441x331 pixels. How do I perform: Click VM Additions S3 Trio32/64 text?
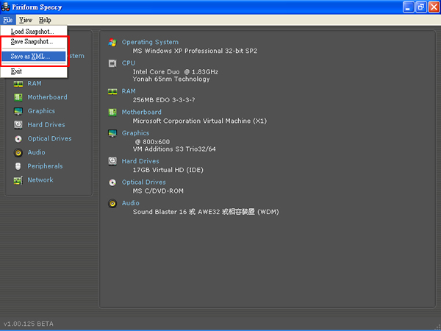(174, 149)
